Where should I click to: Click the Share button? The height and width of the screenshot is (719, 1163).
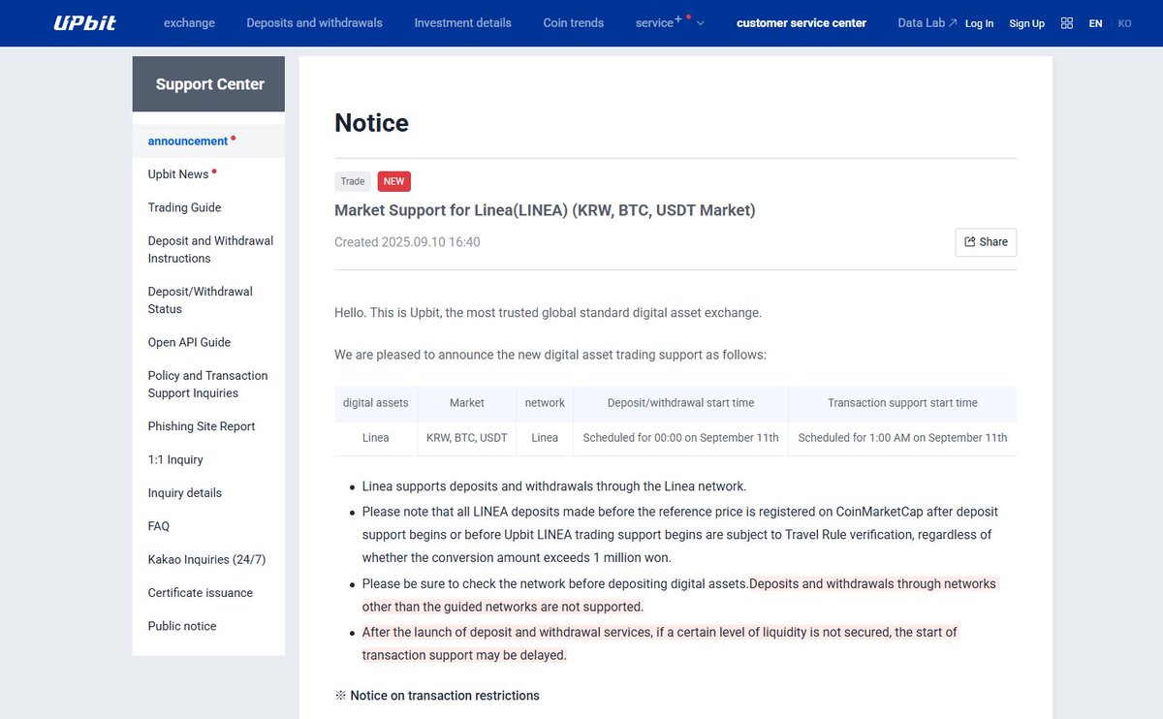(986, 242)
